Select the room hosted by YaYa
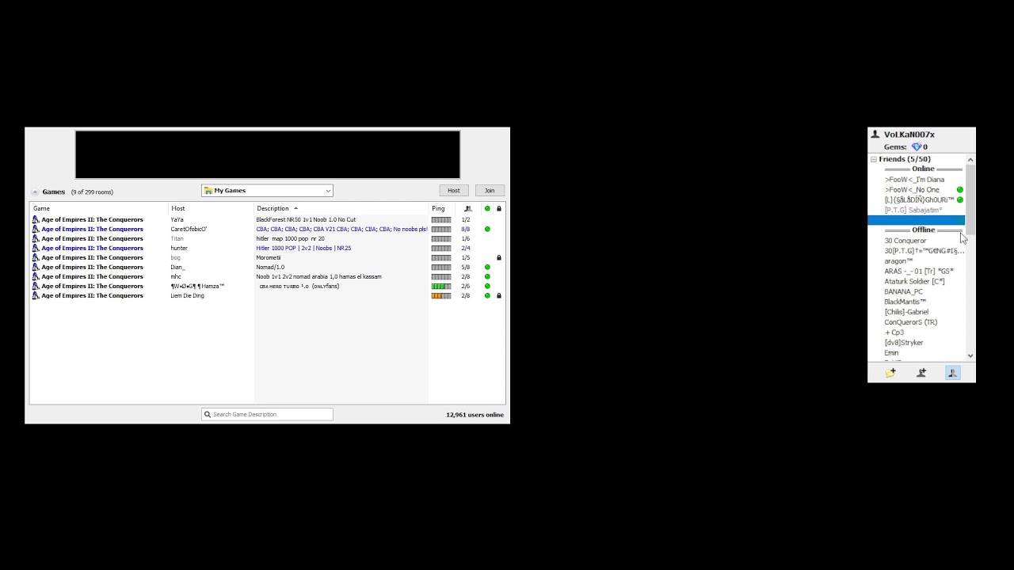Image resolution: width=1014 pixels, height=570 pixels. tap(267, 219)
